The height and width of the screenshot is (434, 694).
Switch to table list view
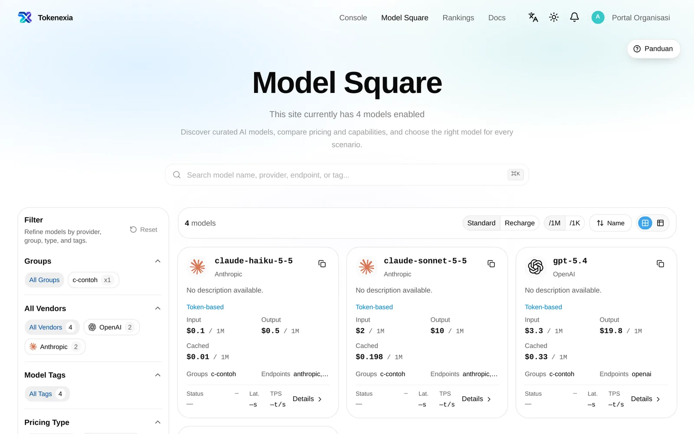[x=660, y=223]
